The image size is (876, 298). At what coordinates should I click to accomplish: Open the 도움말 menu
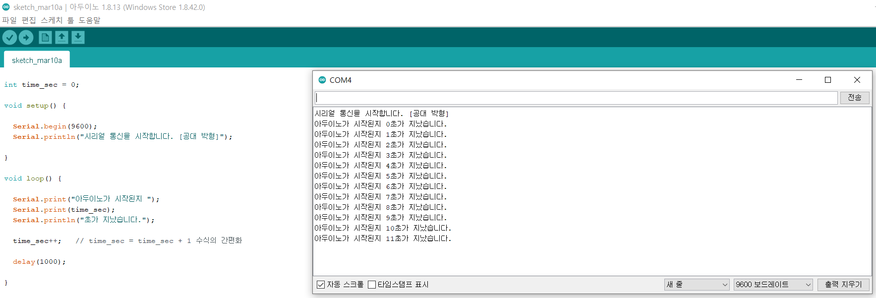coord(89,20)
